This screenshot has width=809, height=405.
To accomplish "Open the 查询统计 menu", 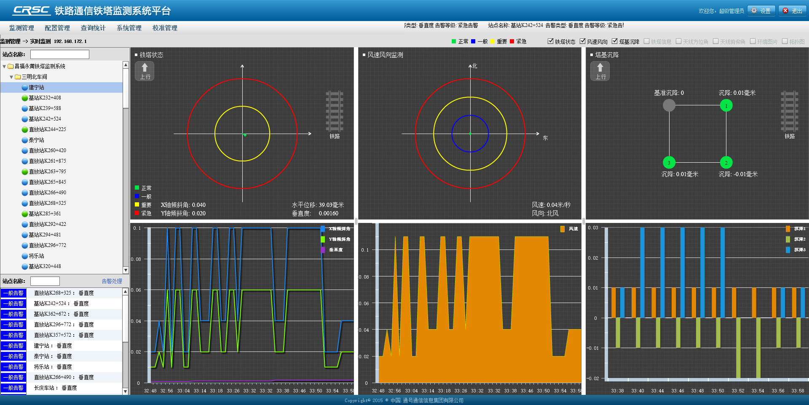I will pyautogui.click(x=93, y=28).
